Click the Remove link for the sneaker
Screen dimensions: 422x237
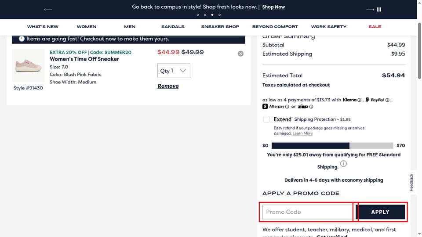[168, 86]
